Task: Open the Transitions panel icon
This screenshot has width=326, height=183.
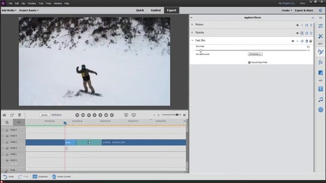Action: click(x=320, y=73)
